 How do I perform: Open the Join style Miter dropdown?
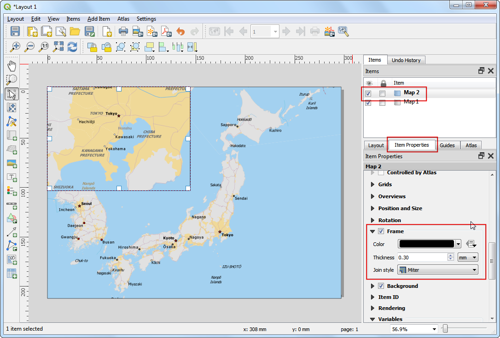tap(437, 270)
